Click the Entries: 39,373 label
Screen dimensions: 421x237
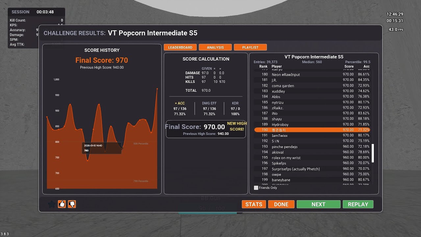tap(265, 62)
